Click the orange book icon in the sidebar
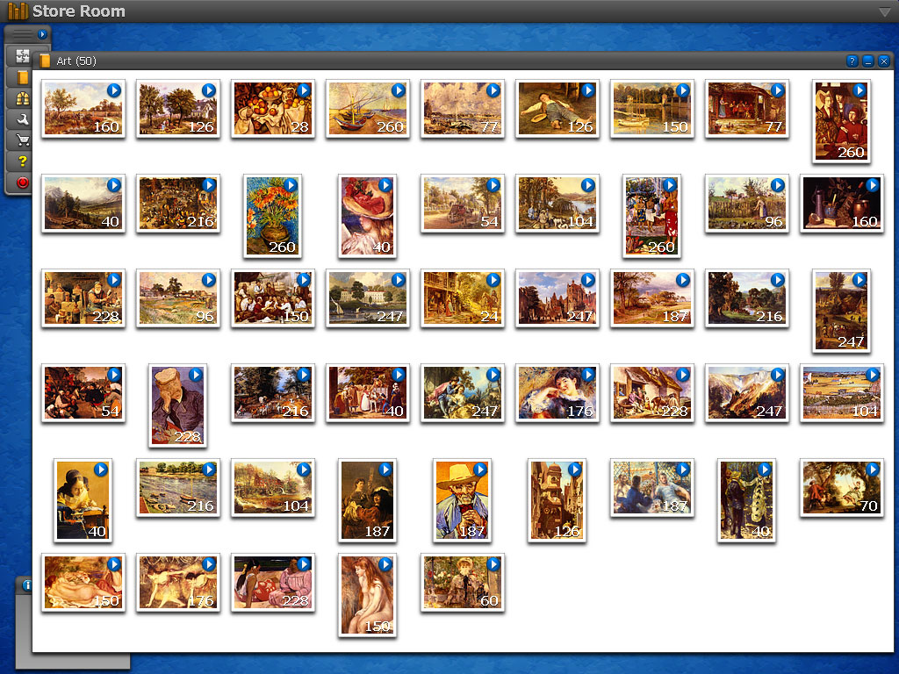 [x=22, y=77]
